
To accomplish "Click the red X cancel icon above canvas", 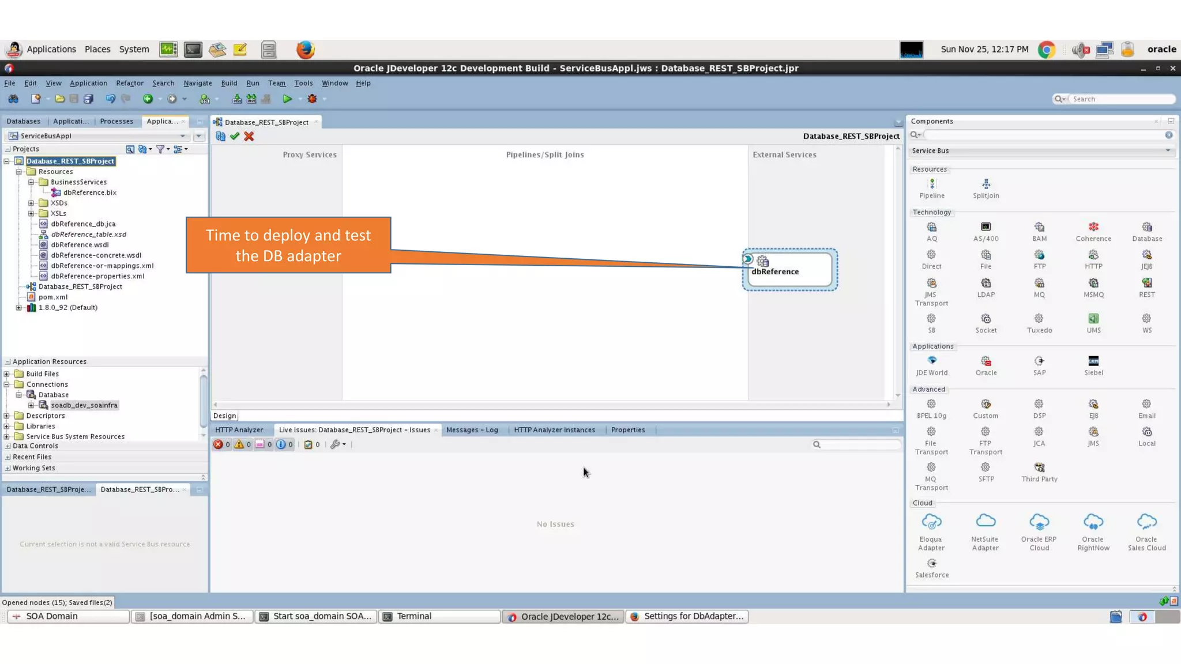I will [x=249, y=137].
